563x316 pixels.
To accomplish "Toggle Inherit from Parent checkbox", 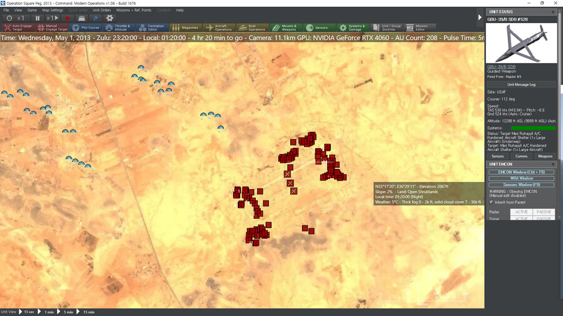I will (491, 202).
